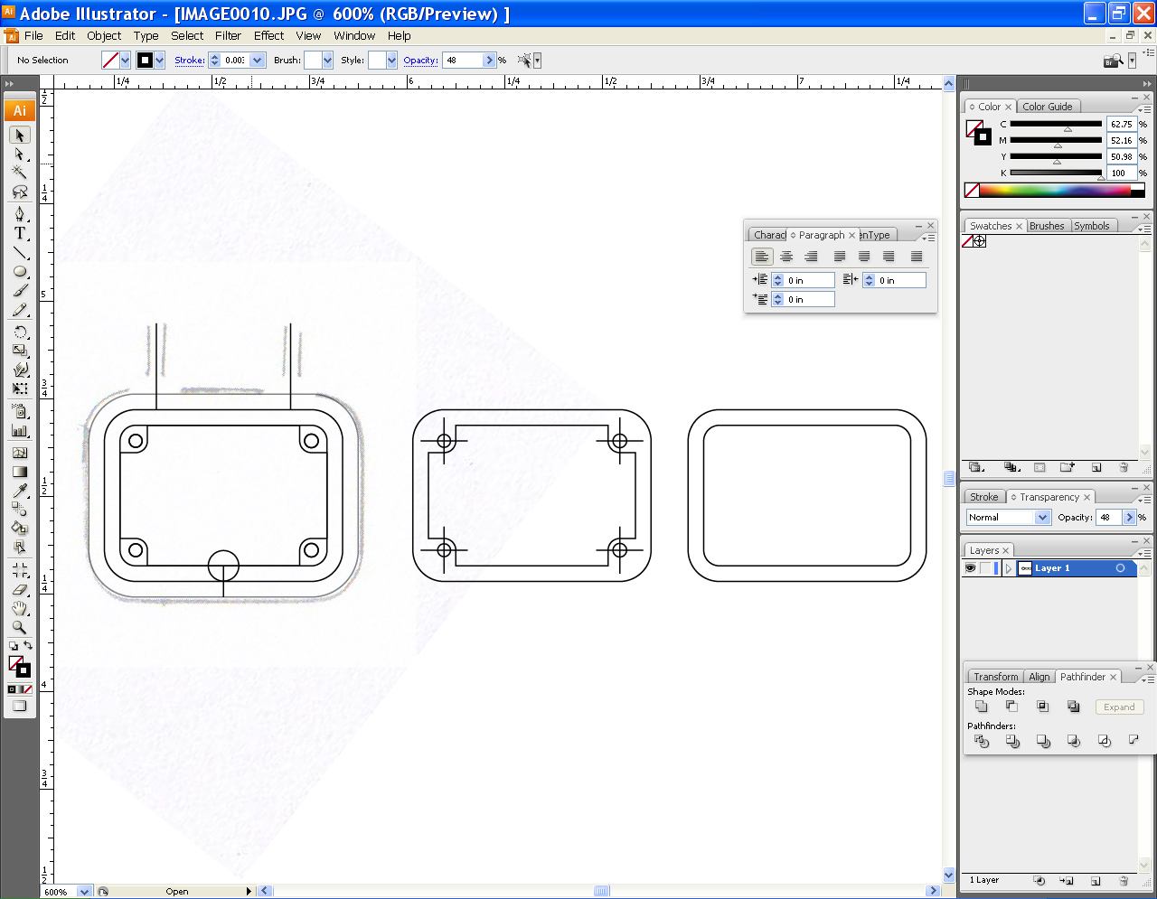Click Align Center in Paragraph panel
The image size is (1157, 899).
(786, 257)
